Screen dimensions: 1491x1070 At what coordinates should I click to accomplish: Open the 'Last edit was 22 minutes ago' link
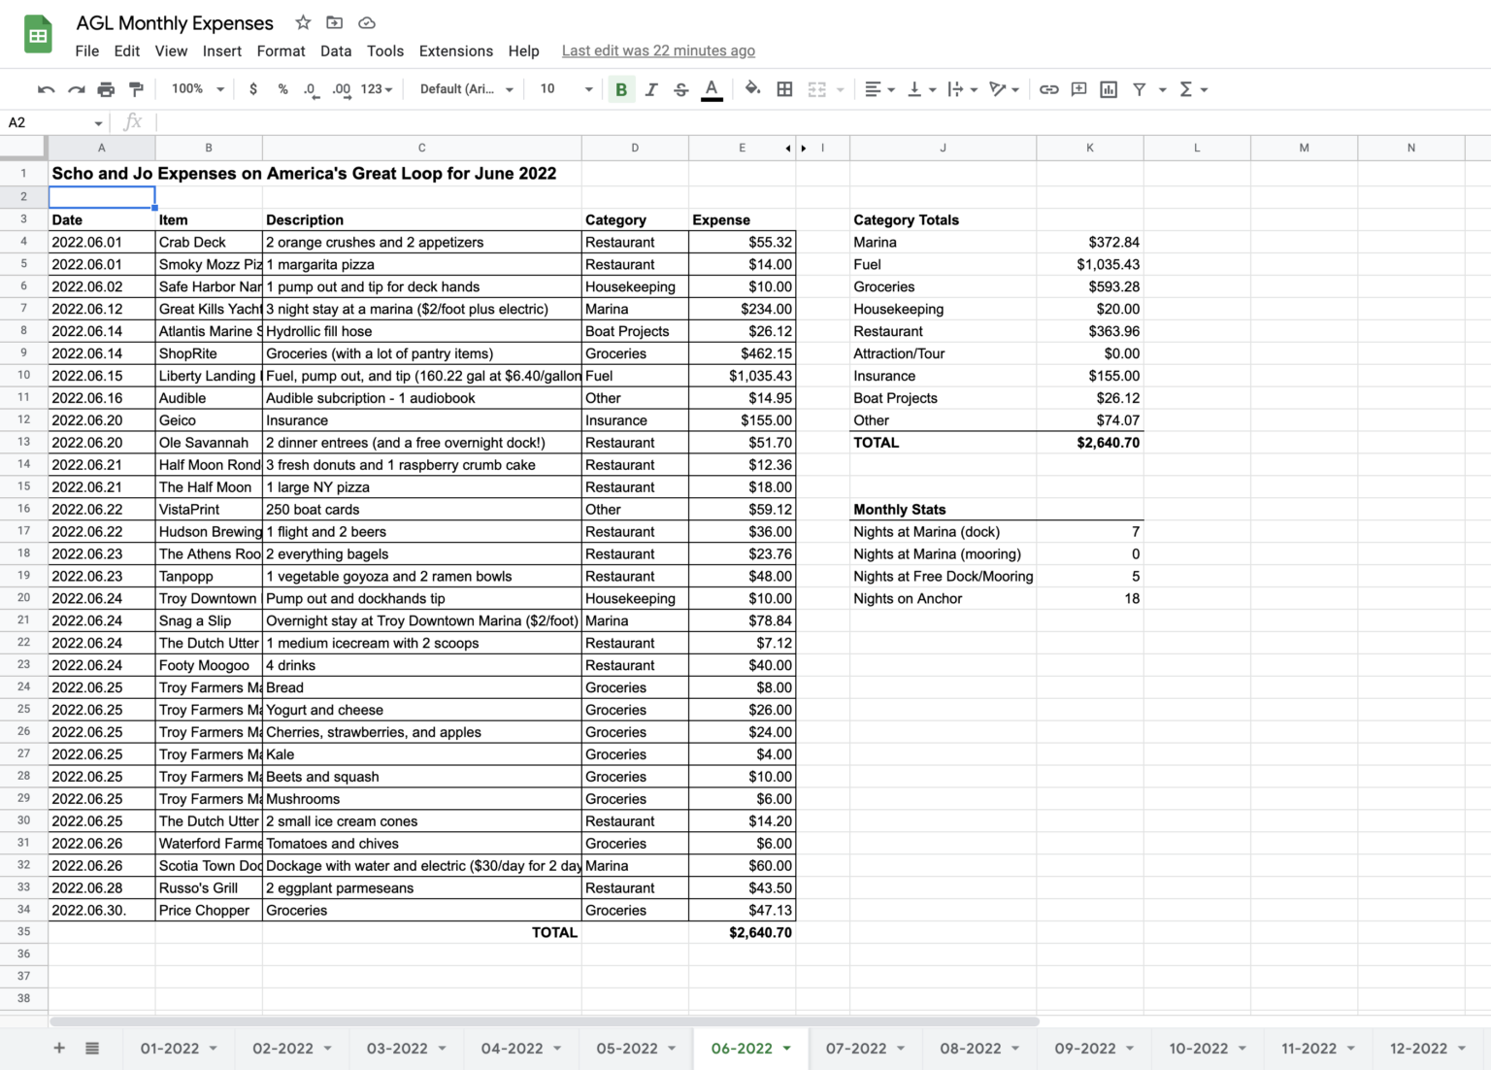(x=658, y=50)
